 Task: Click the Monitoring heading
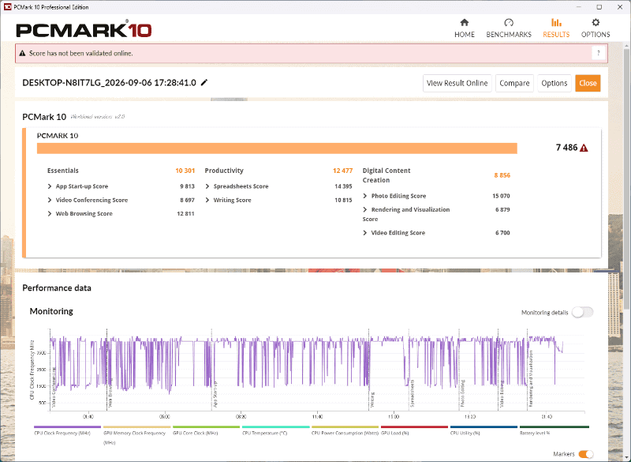(x=51, y=311)
